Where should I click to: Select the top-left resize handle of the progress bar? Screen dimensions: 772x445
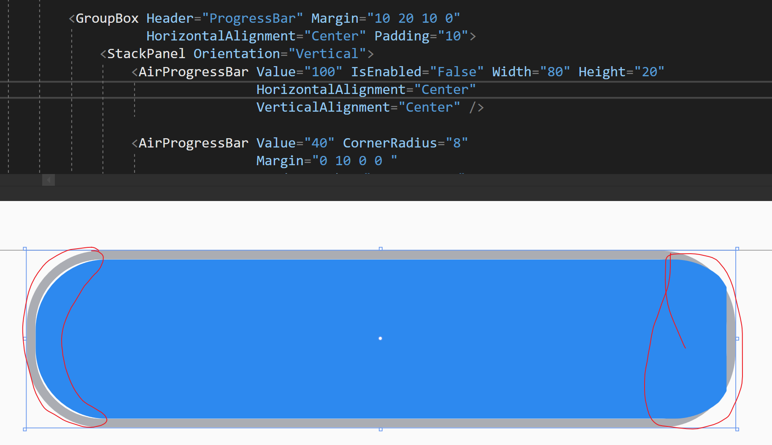coord(25,249)
